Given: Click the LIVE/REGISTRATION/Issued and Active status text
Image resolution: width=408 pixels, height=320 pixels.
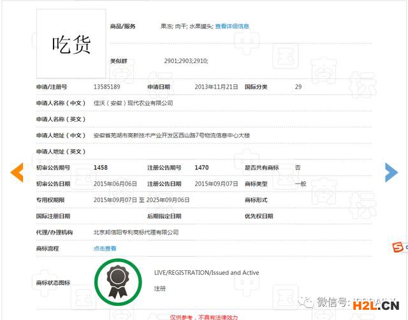Looking at the screenshot, I should (207, 273).
